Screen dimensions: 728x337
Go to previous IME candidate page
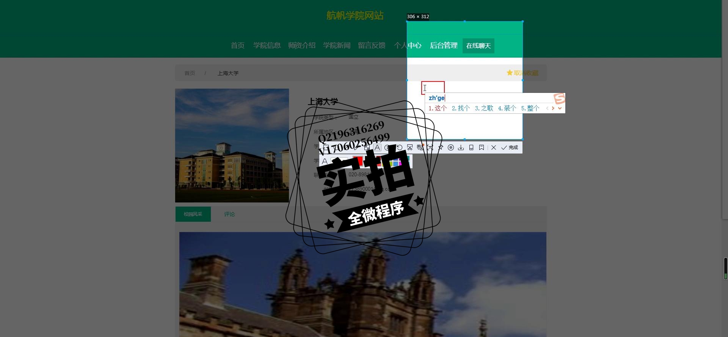(x=547, y=108)
